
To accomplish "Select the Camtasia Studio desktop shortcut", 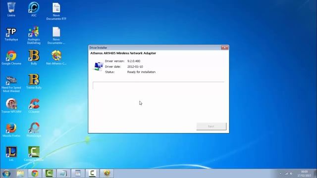I will pyautogui.click(x=34, y=155).
